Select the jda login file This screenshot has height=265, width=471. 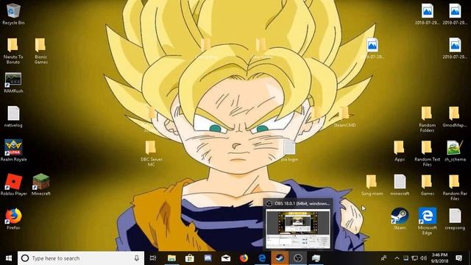[x=289, y=151]
